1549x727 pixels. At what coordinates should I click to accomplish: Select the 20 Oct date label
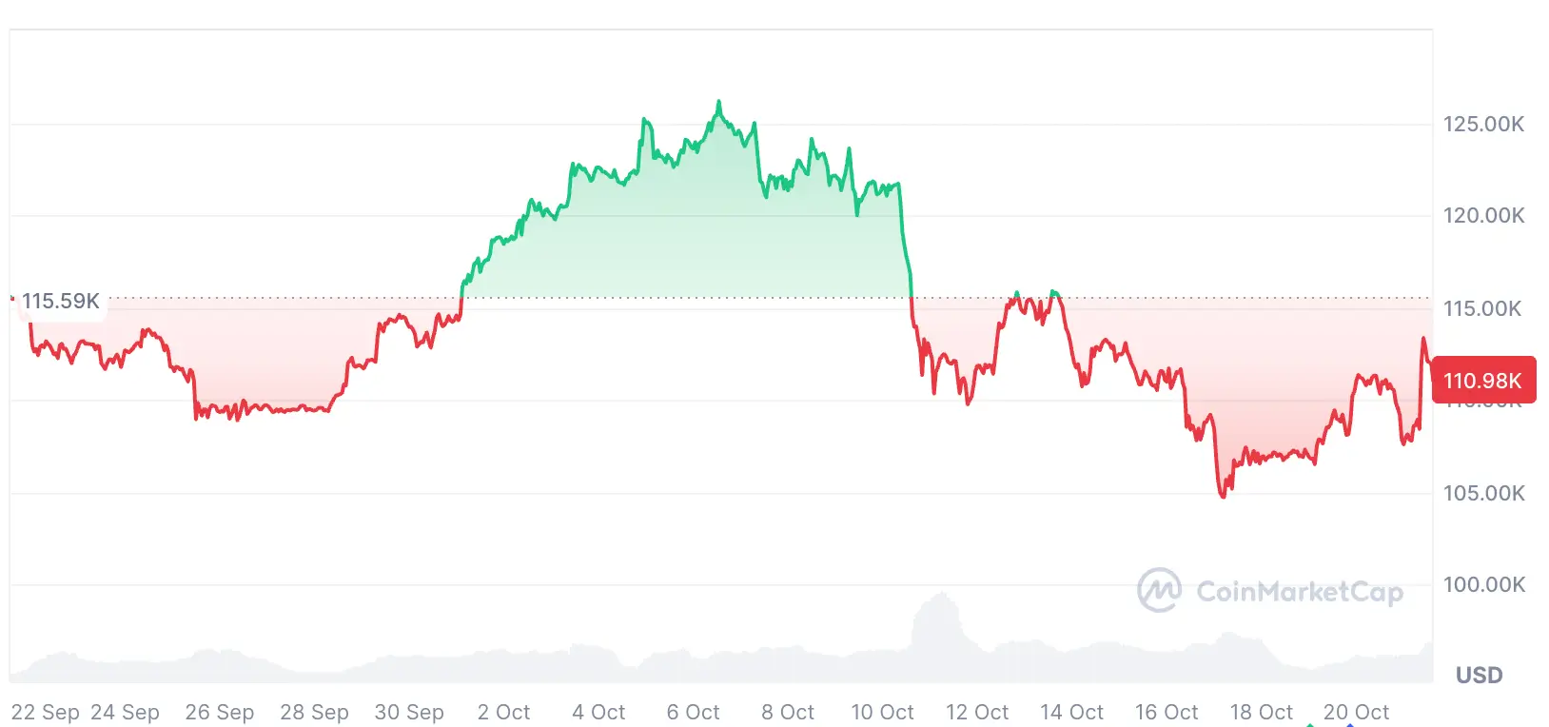[1356, 712]
